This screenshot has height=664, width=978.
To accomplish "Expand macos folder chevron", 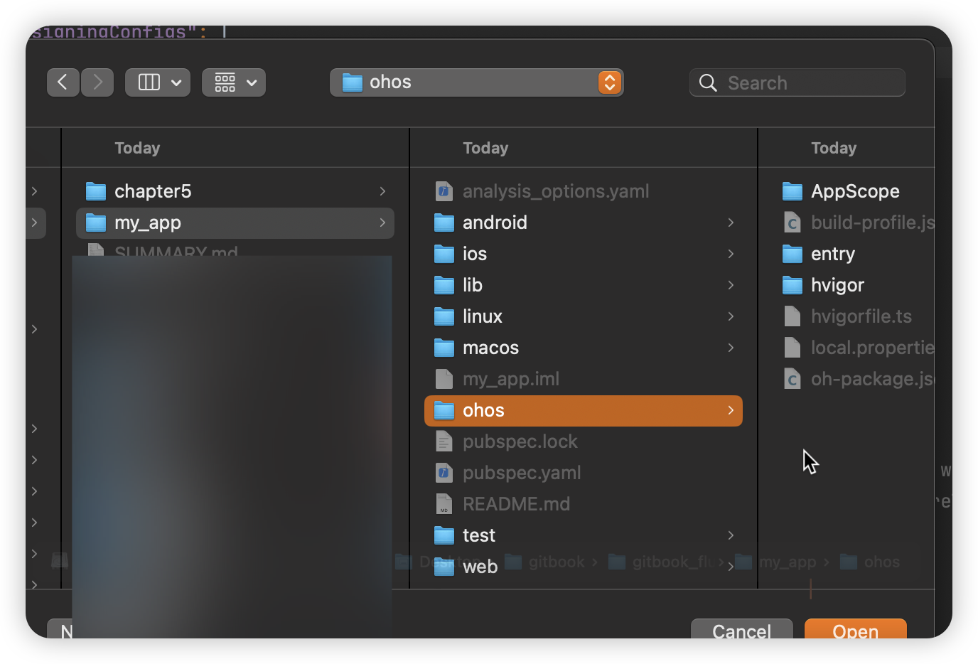I will [x=731, y=348].
